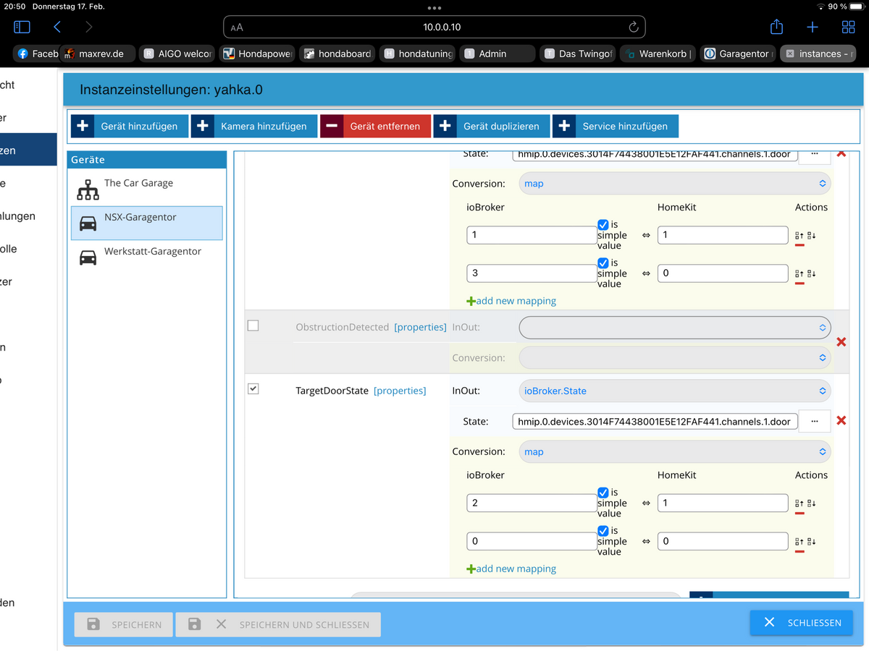Go back with the browser back arrow

point(57,27)
